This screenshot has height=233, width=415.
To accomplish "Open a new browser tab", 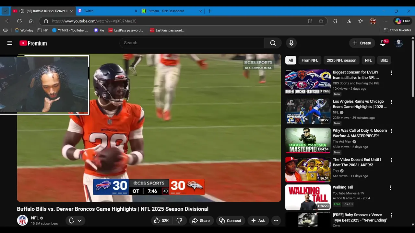I will click(209, 11).
